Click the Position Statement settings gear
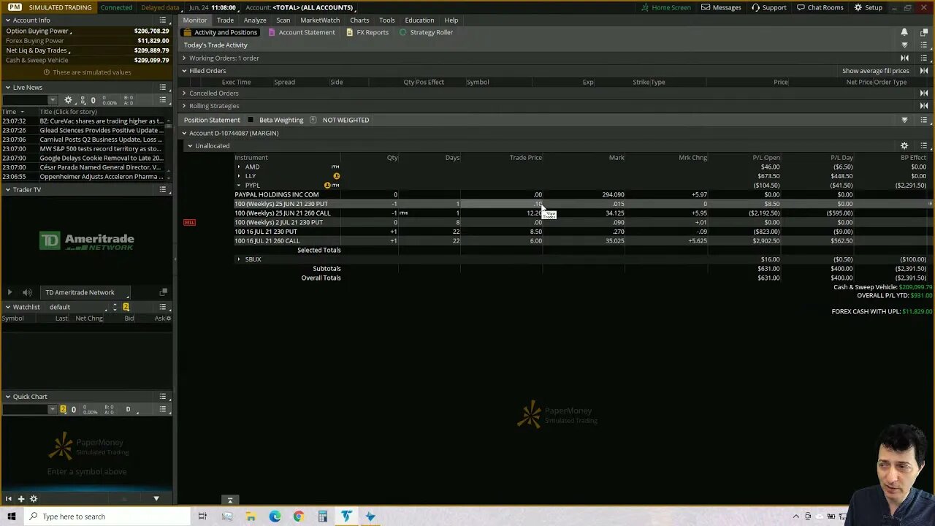This screenshot has height=526, width=935. click(x=904, y=145)
